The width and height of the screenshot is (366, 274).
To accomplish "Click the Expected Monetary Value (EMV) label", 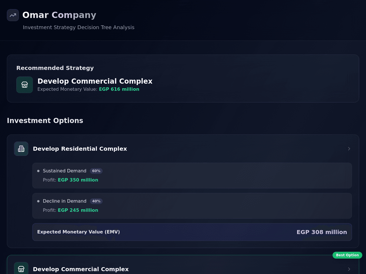I will [x=79, y=232].
